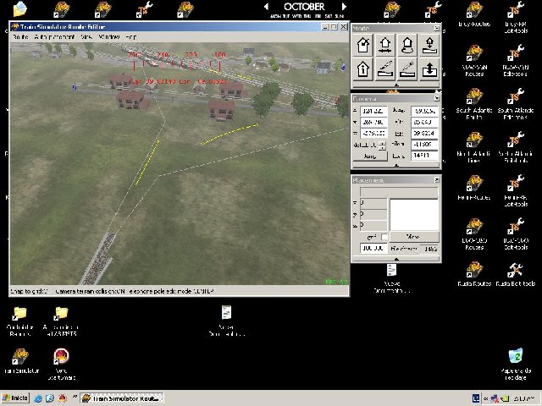Click the Inicio start button
Screen dimensions: 542x406
(15, 398)
